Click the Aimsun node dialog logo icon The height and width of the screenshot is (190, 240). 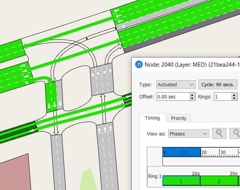[x=139, y=64]
